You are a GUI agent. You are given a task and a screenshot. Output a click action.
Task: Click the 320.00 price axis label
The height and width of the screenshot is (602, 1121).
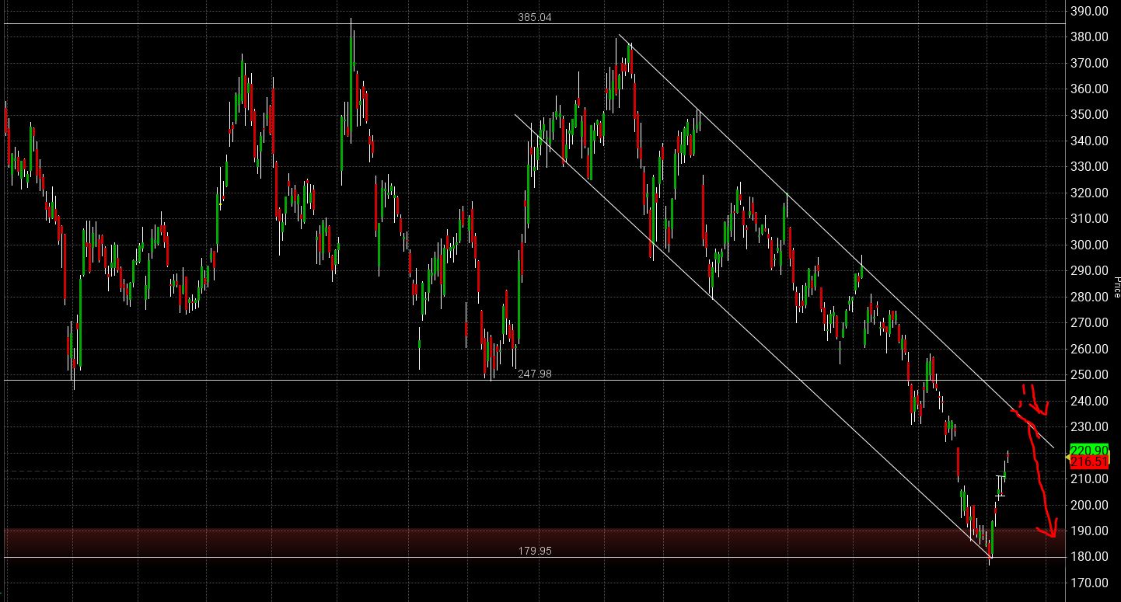(x=1089, y=193)
